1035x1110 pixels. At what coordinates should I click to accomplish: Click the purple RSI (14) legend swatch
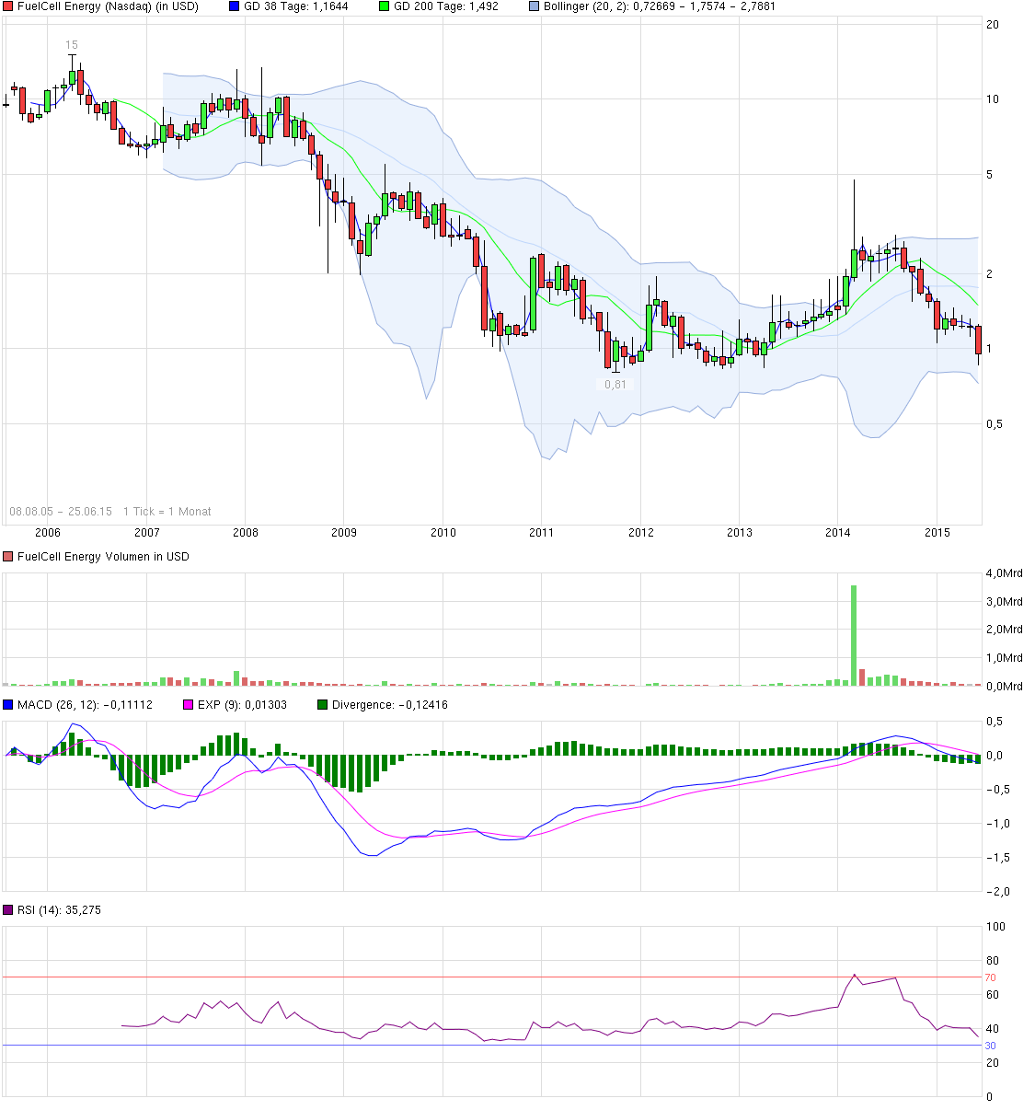pos(8,910)
